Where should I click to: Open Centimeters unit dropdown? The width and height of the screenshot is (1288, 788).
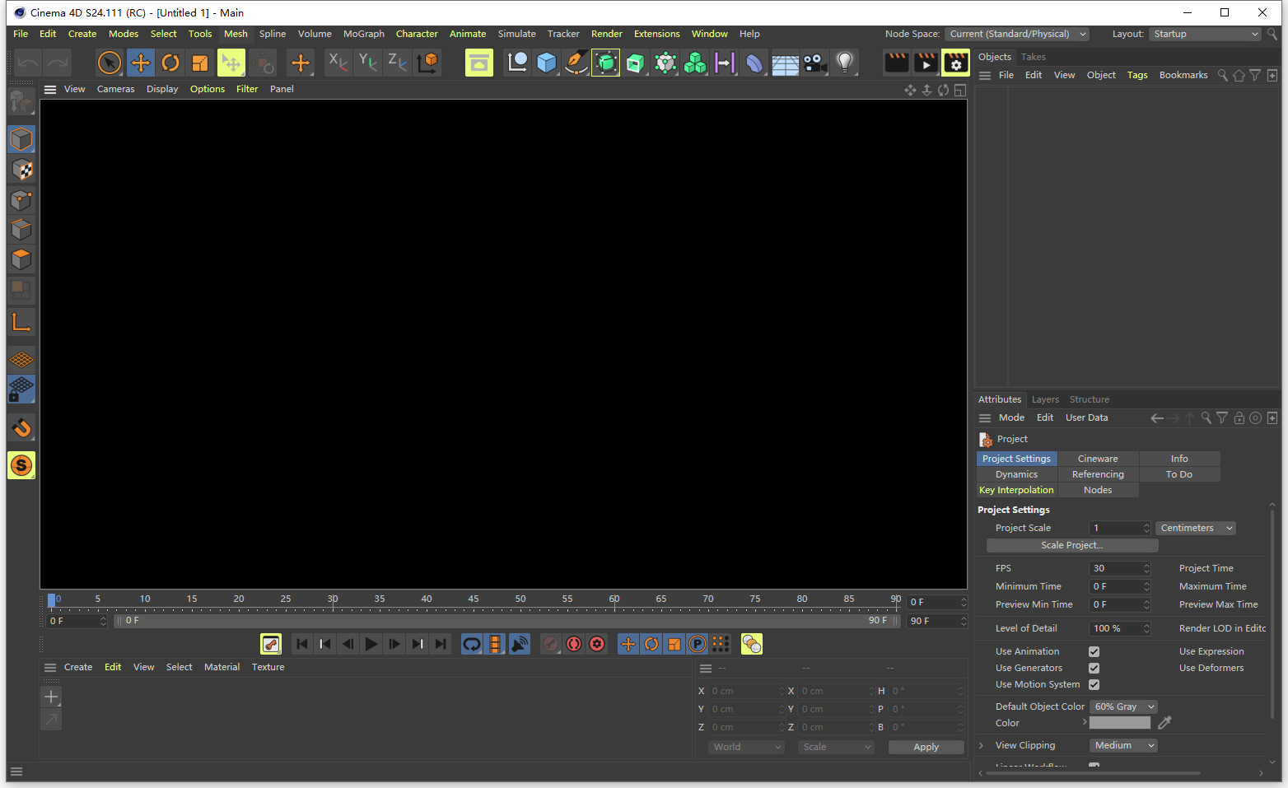point(1196,528)
